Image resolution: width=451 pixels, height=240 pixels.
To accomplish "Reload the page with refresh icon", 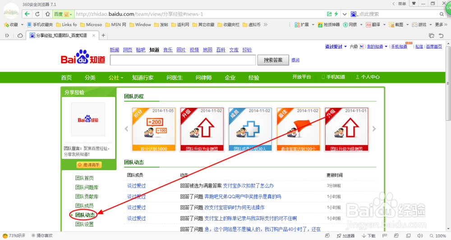I will coord(37,14).
